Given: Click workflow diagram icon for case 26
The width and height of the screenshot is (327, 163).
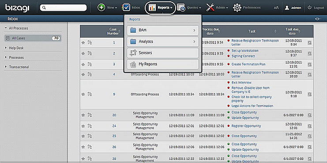Looking at the screenshot, I should click(x=90, y=147).
